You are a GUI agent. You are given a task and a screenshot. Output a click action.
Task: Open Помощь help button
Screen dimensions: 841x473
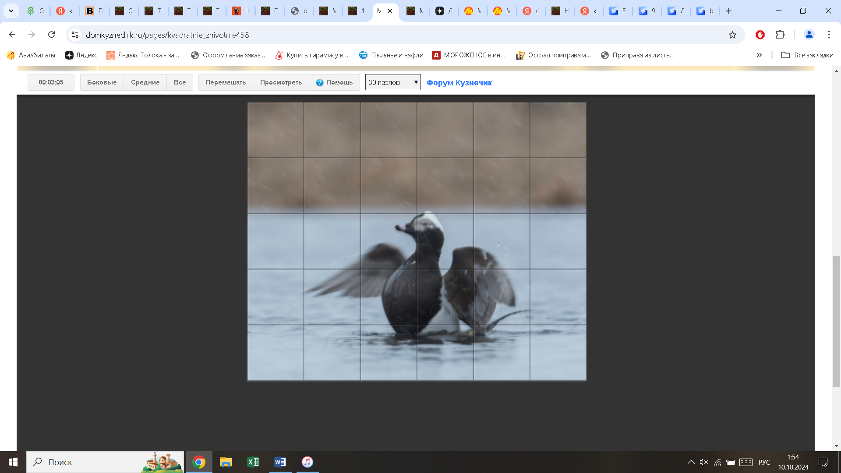335,82
